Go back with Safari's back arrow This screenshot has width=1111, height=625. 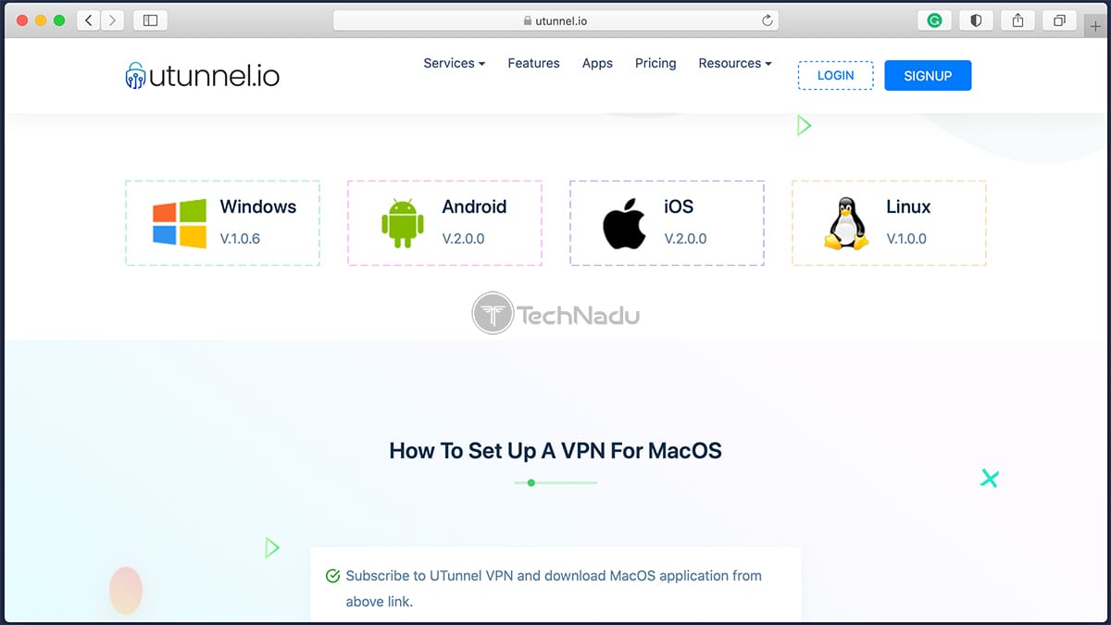click(x=89, y=19)
